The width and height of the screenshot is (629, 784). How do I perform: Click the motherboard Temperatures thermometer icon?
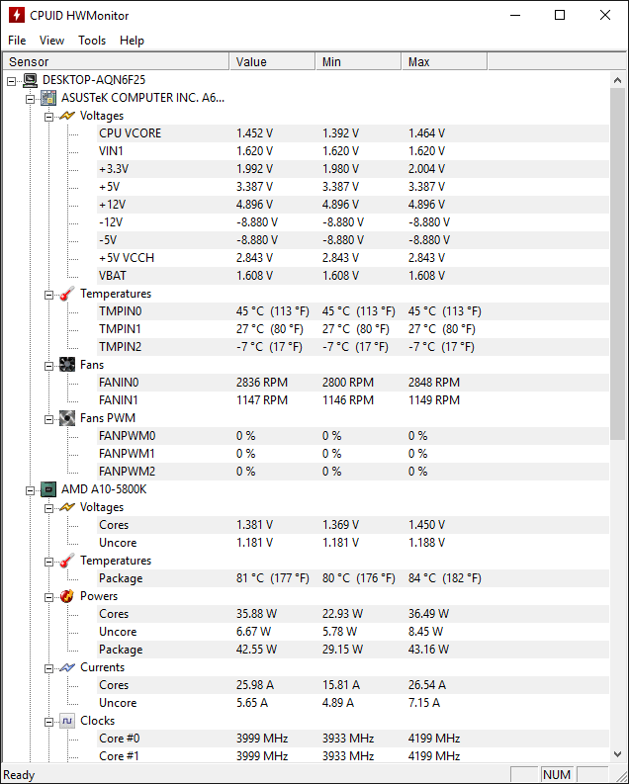(x=67, y=294)
